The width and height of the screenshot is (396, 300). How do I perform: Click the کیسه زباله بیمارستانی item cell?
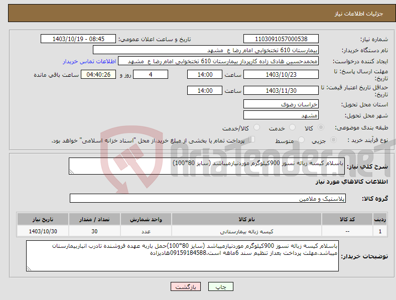(x=246, y=231)
